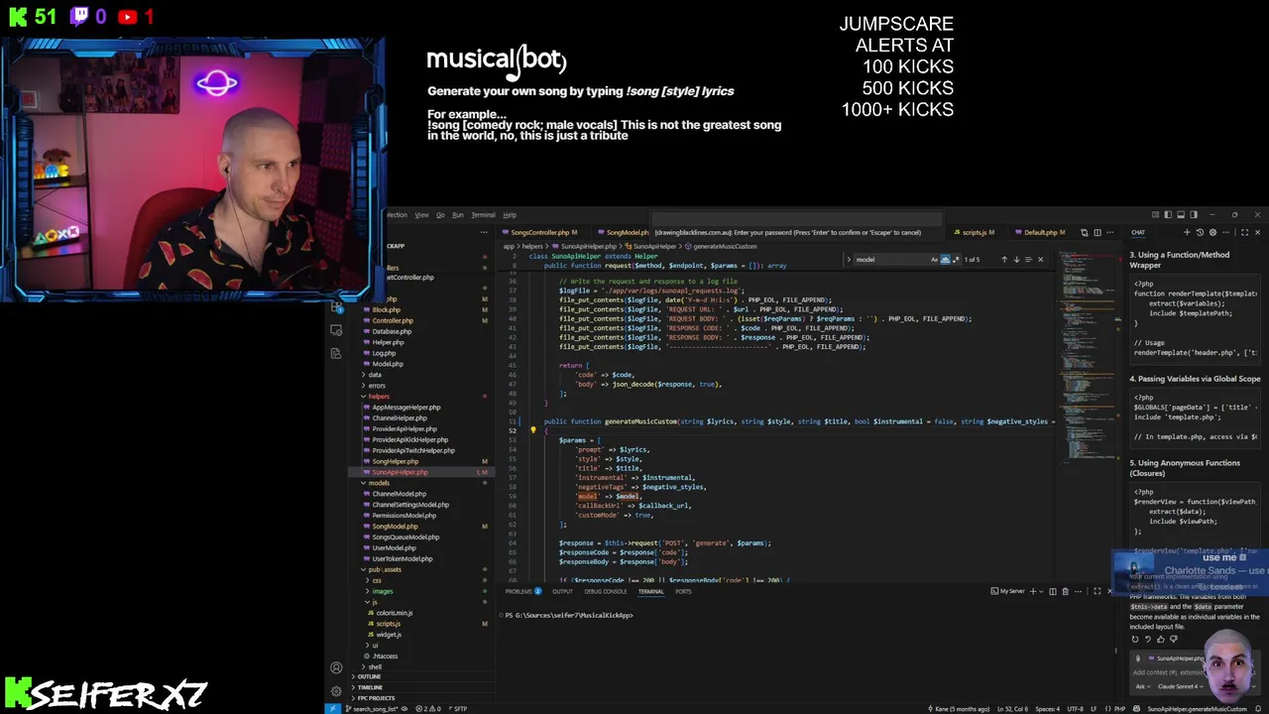Open the Terminal menu
Viewport: 1269px width, 714px height.
point(483,215)
